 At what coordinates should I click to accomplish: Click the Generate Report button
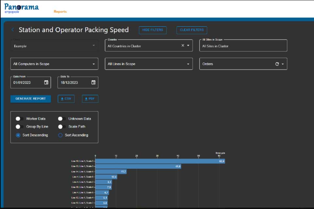[x=31, y=99]
